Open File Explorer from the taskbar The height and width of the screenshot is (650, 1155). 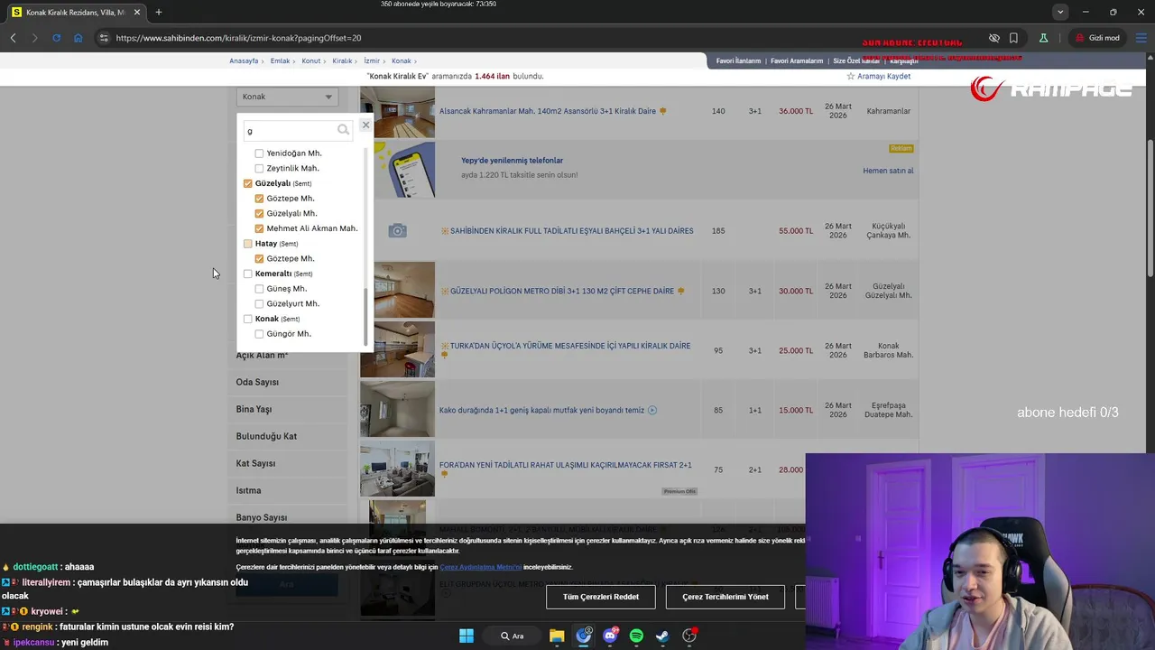pos(557,636)
